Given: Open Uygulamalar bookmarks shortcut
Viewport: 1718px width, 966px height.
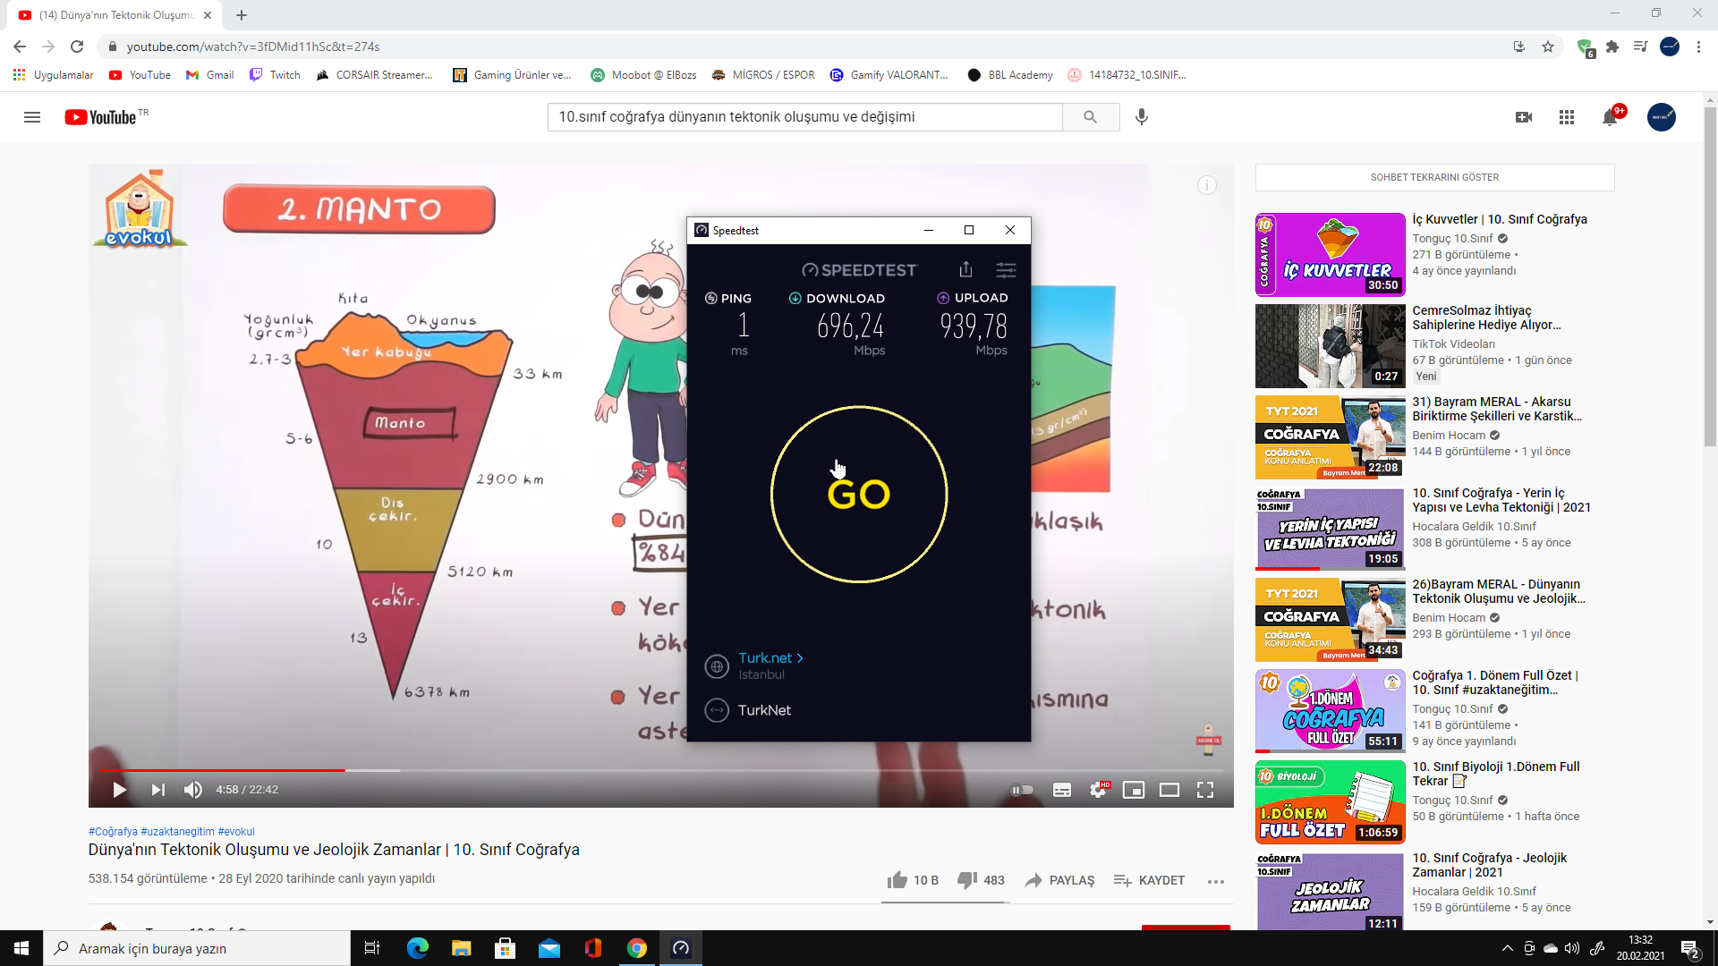Looking at the screenshot, I should click(54, 75).
